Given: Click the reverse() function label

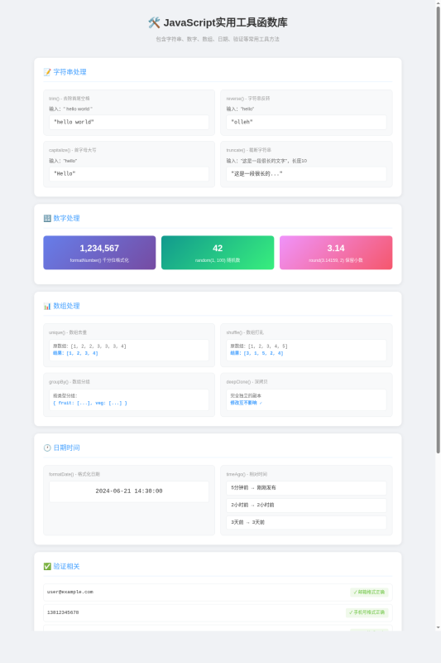Looking at the screenshot, I should tap(248, 99).
